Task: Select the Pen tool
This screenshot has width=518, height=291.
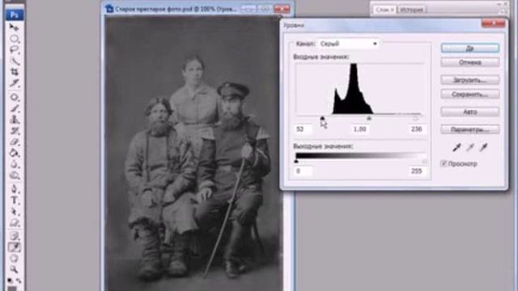Action: (15, 189)
